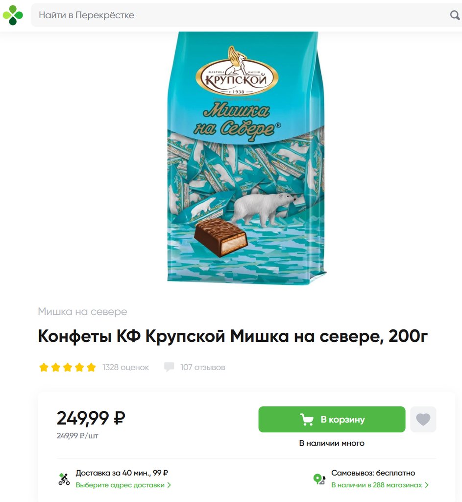Add the candy with the 'В корзину' button
The image size is (462, 502).
[332, 420]
